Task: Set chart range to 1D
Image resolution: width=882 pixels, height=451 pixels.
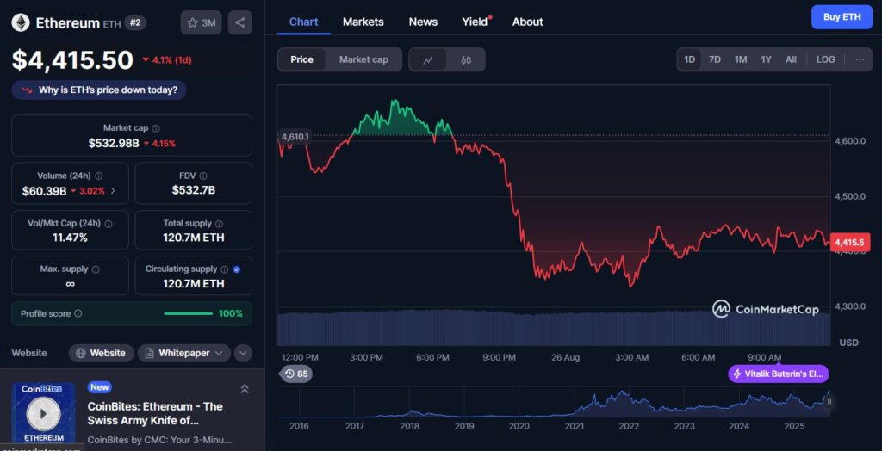Action: point(689,59)
